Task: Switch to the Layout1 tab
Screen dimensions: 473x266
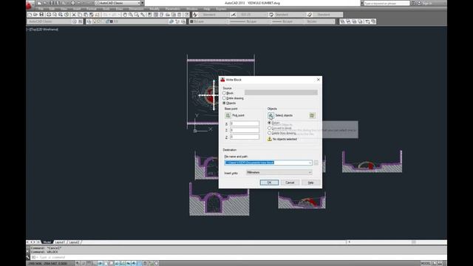Action: pos(60,242)
